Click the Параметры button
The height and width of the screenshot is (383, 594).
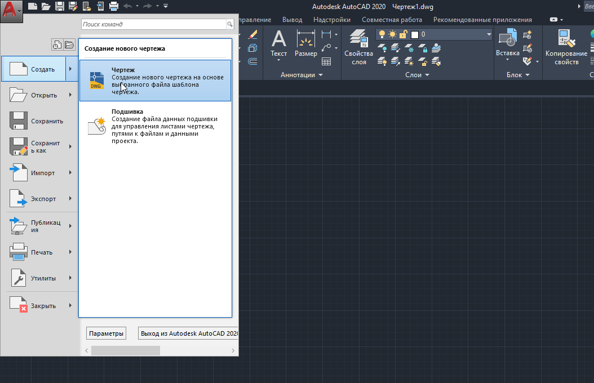[x=106, y=333]
